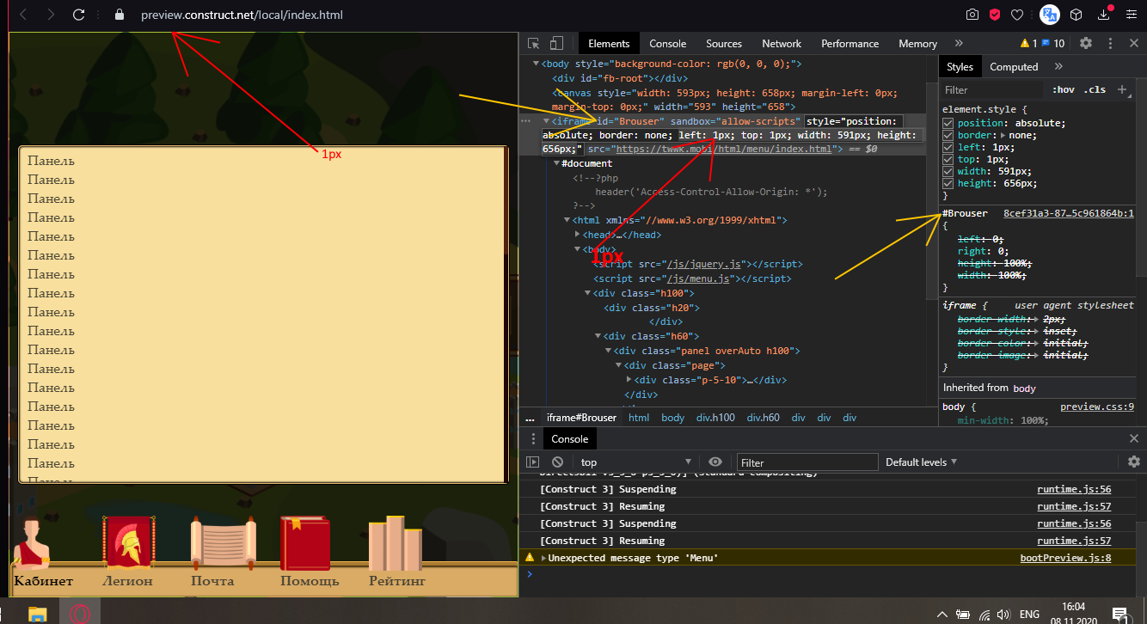Open the Default levels dropdown
The height and width of the screenshot is (624, 1147).
click(921, 462)
